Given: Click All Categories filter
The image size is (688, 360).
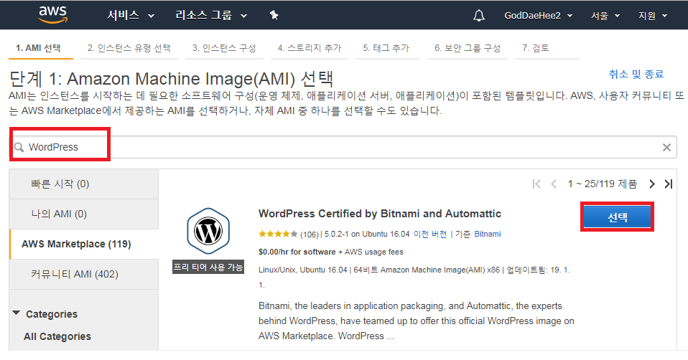Looking at the screenshot, I should (57, 336).
